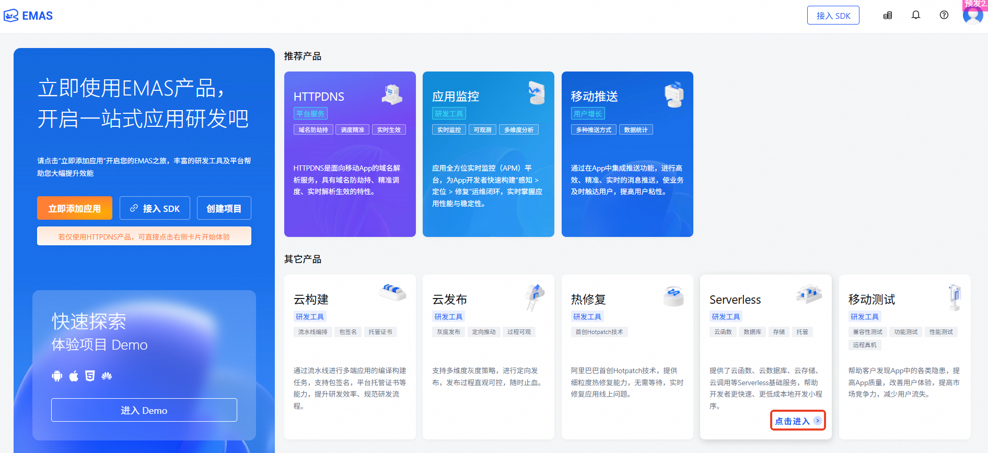Viewport: 988px width, 453px height.
Task: Click the 灰度发布 tag
Action: click(x=449, y=332)
